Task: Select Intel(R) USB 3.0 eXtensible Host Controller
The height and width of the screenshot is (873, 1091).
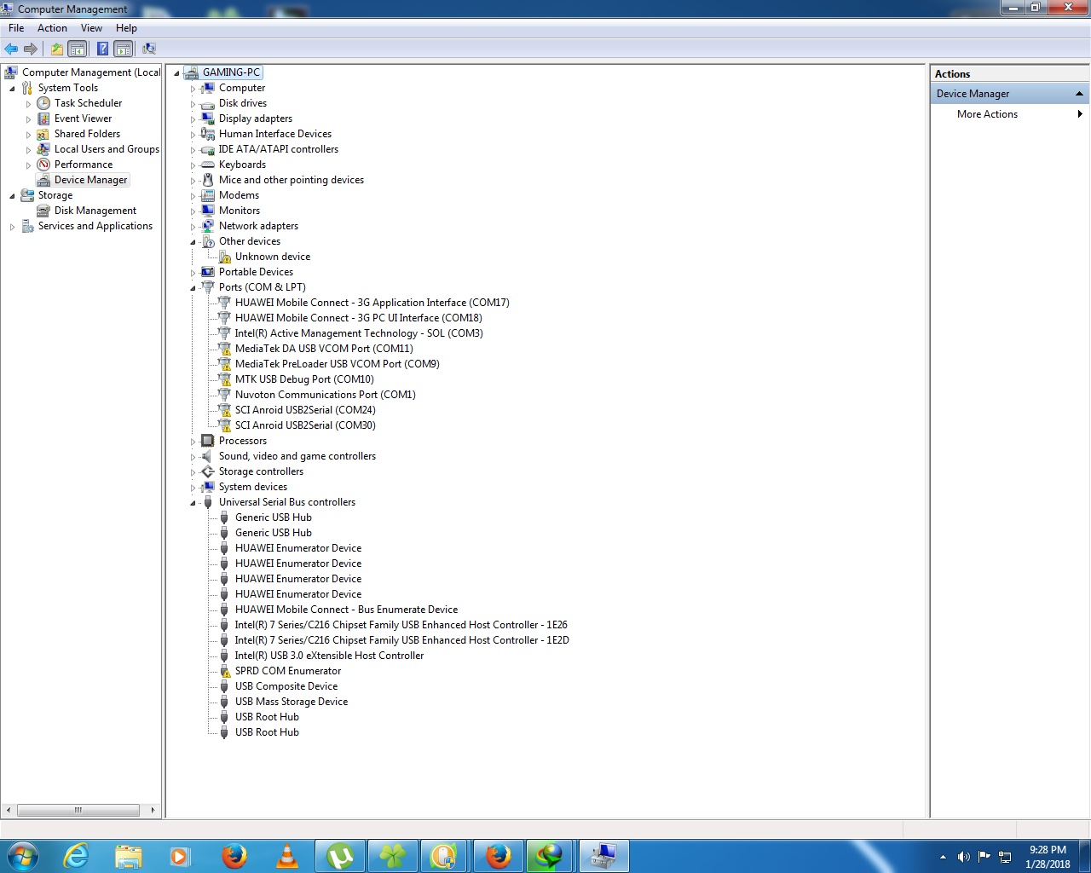Action: [x=329, y=656]
